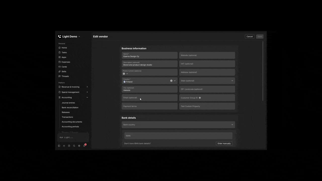Viewport: 322px width, 181px height.
Task: Open the Bank country dropdown
Action: coord(178,125)
